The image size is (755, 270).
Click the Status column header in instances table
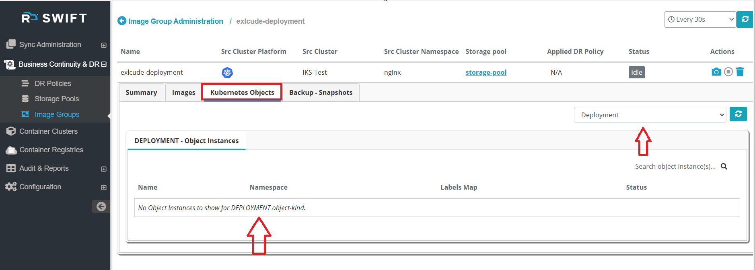pyautogui.click(x=636, y=187)
